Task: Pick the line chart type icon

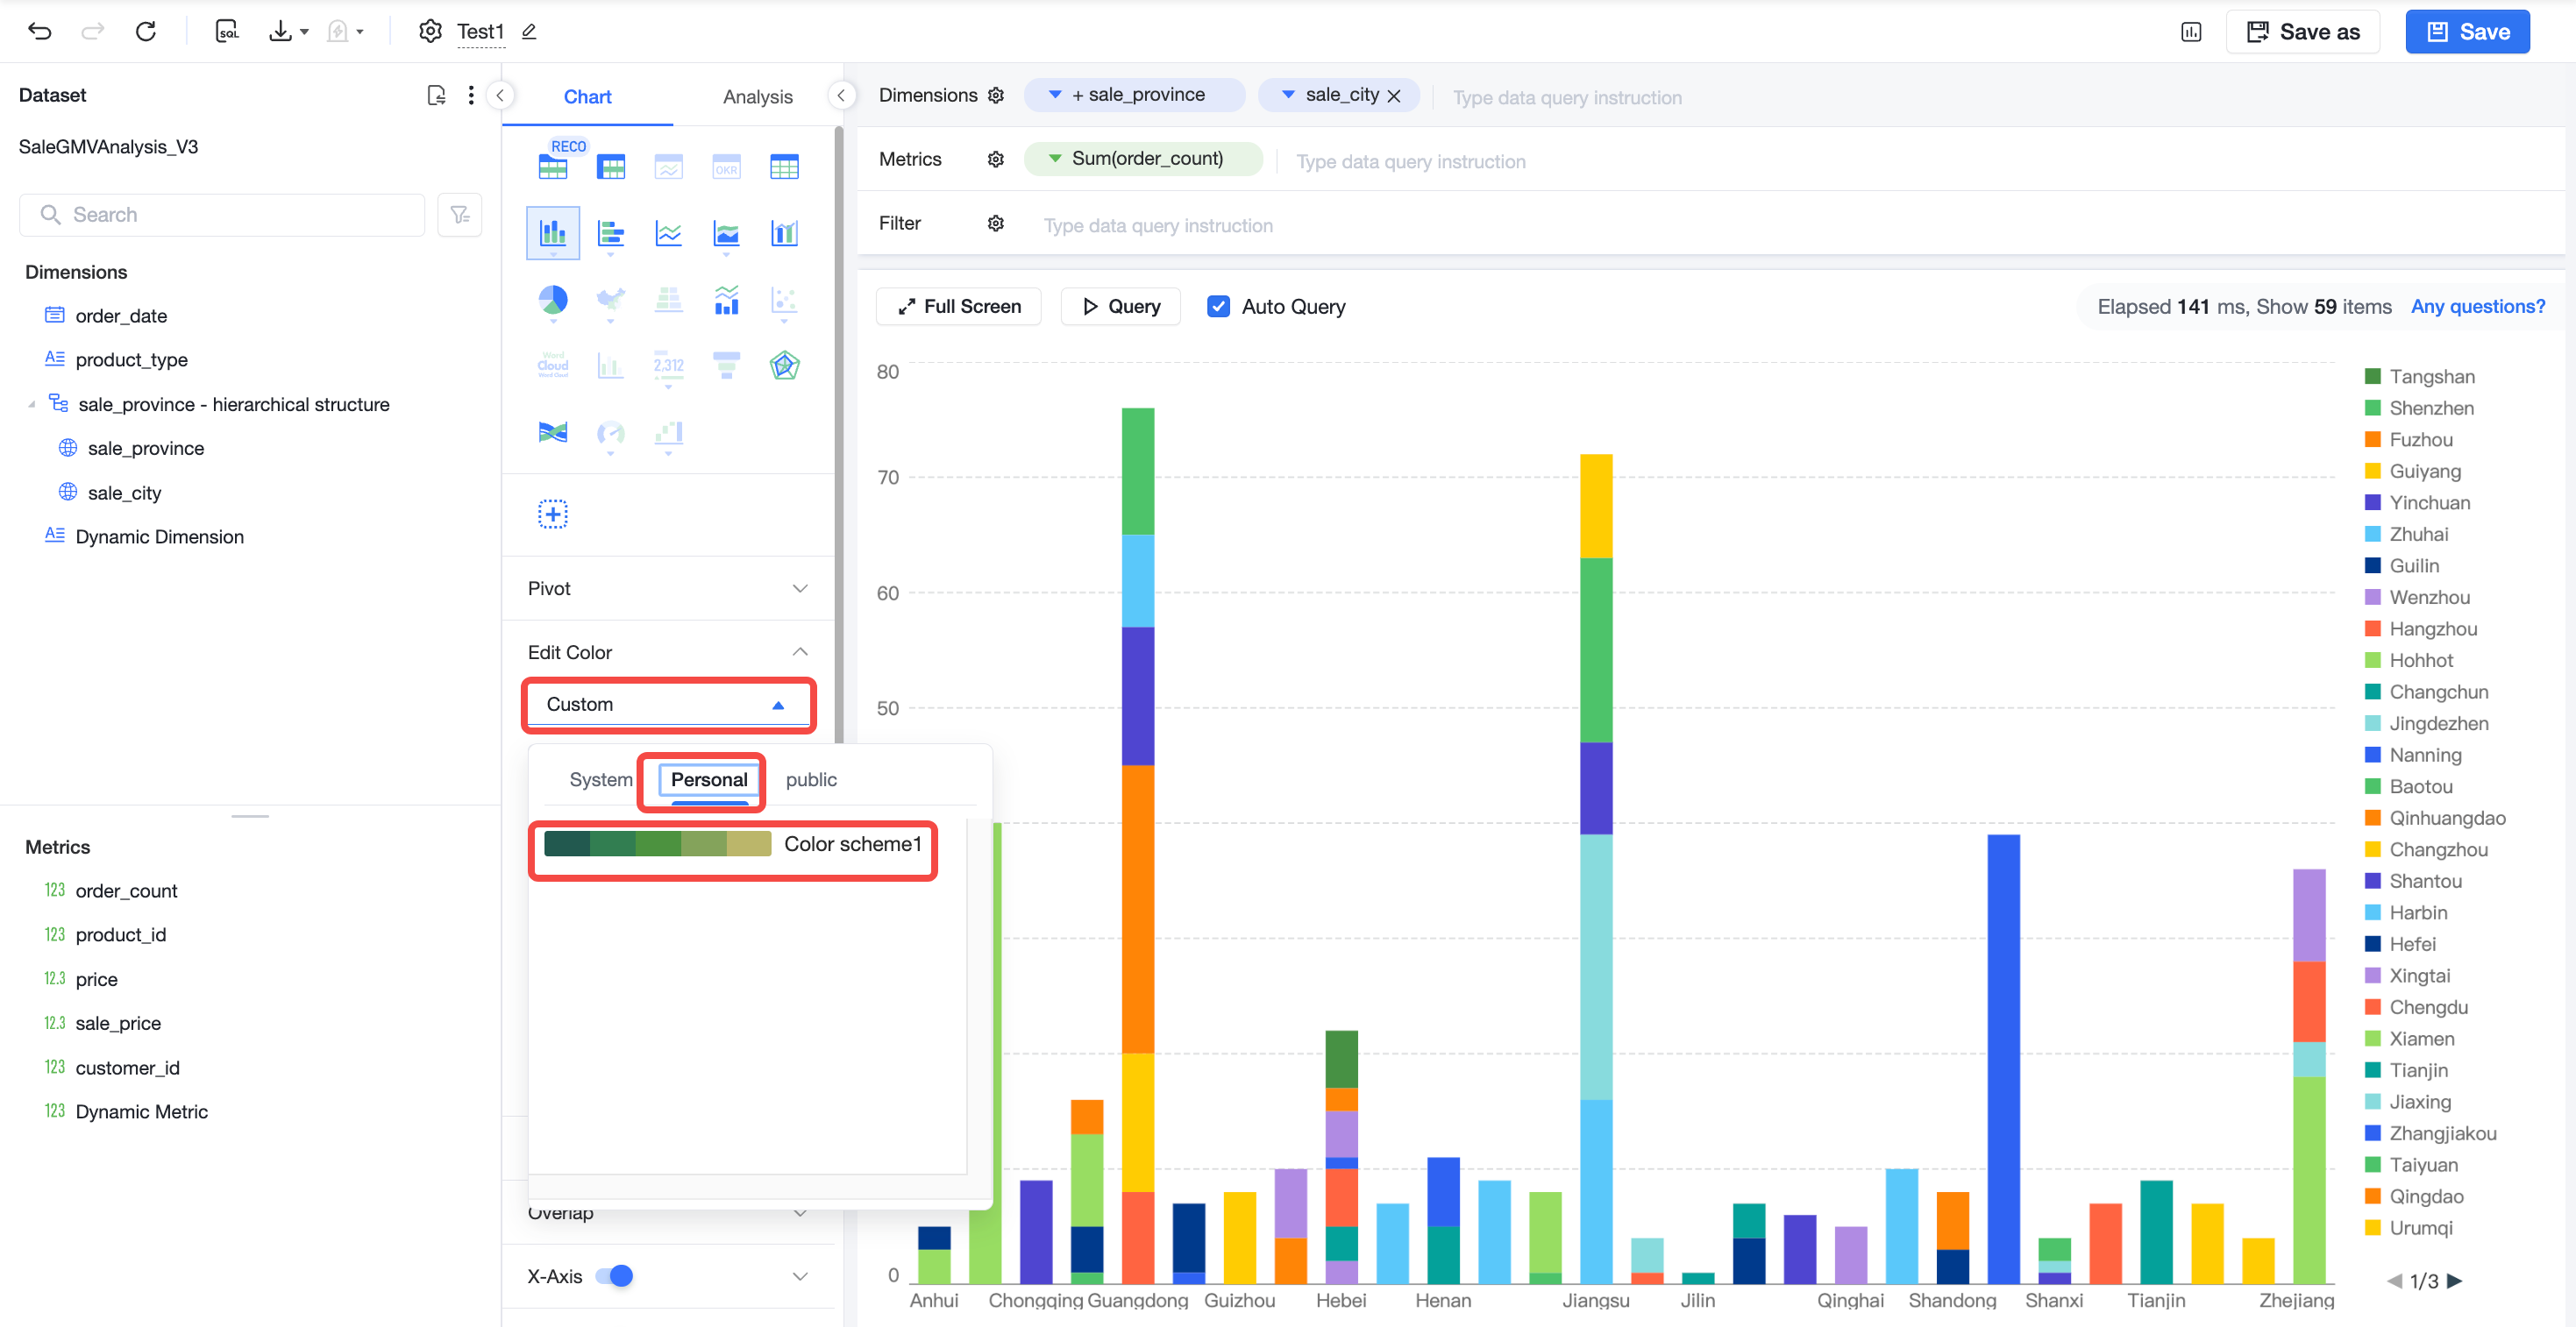Action: tap(668, 233)
